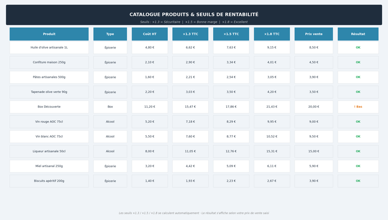388x220 pixels.
Task: Select the Résultat column header
Action: point(358,34)
